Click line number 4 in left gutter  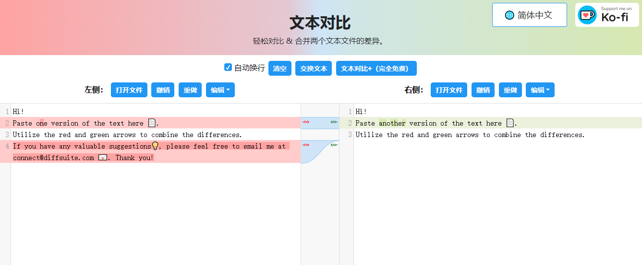click(7, 146)
